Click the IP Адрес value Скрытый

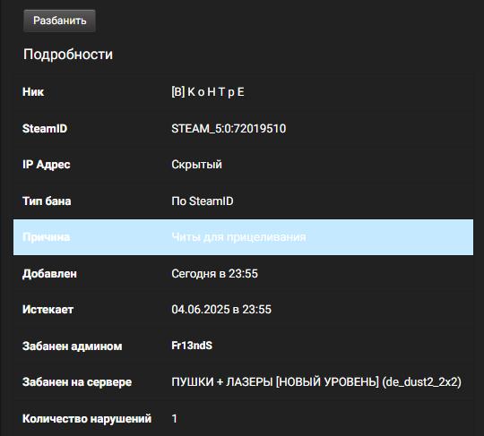pyautogui.click(x=196, y=165)
